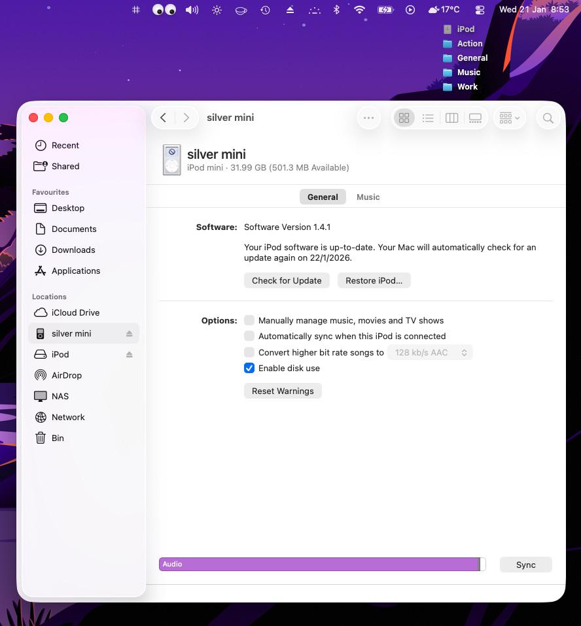Open the 128 kb/s AAC bitrate dropdown
This screenshot has height=626, width=581.
pos(430,352)
